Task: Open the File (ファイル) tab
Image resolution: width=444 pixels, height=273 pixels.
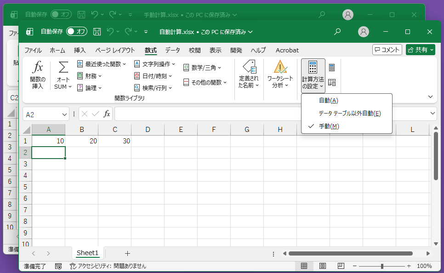Action: point(33,51)
